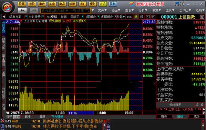Open the 楼市调控不动摇 news headline
This screenshot has width=206, height=130.
pyautogui.click(x=70, y=126)
